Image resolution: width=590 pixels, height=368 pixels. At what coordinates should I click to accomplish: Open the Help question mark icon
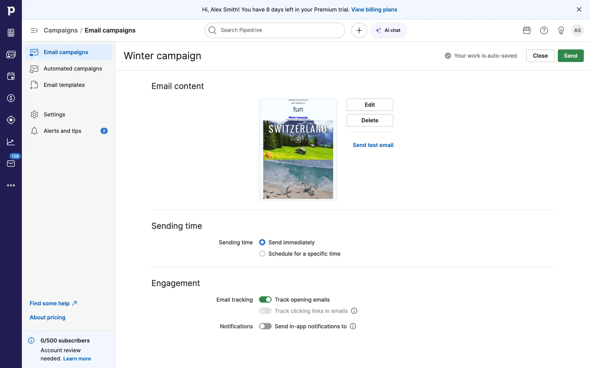tap(544, 30)
